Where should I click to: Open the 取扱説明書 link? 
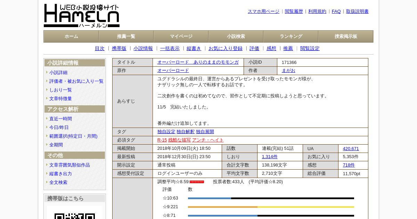[x=357, y=11]
